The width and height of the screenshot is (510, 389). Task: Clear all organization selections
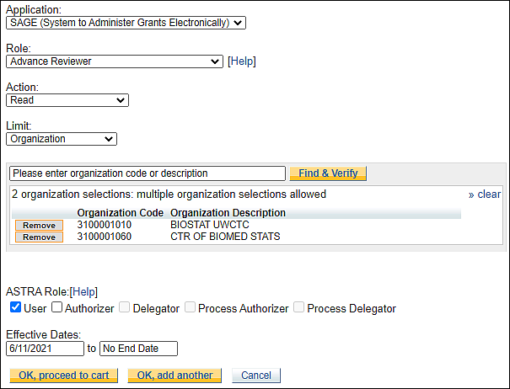click(x=485, y=194)
